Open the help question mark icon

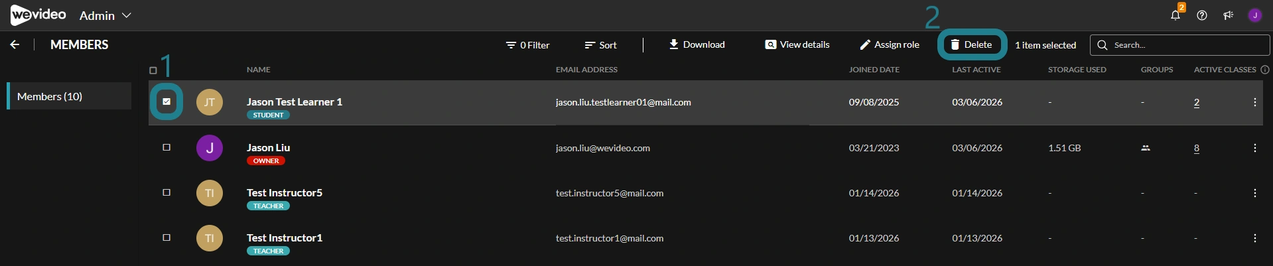point(1202,15)
